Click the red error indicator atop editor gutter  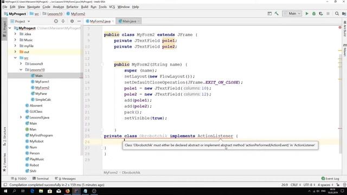[x=340, y=28]
